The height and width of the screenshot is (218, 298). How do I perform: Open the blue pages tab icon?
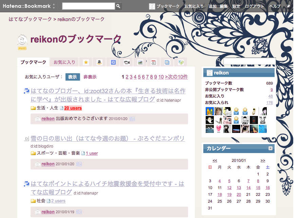tap(167, 62)
